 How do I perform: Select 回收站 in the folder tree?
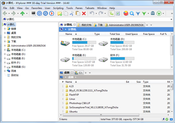(x=15, y=75)
